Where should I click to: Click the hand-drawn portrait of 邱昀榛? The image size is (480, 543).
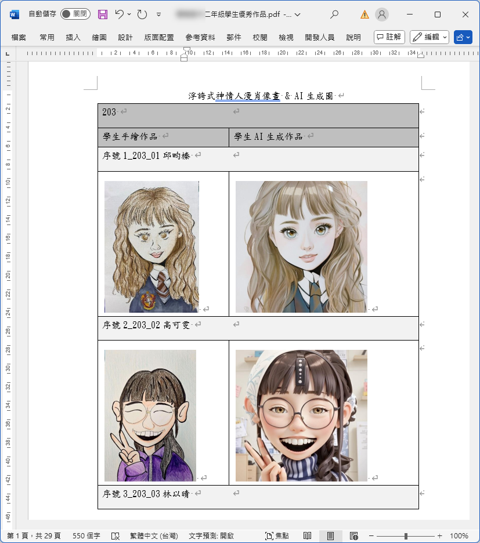[152, 247]
